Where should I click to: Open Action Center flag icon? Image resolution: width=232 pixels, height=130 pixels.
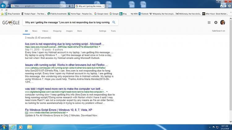pos(214,127)
